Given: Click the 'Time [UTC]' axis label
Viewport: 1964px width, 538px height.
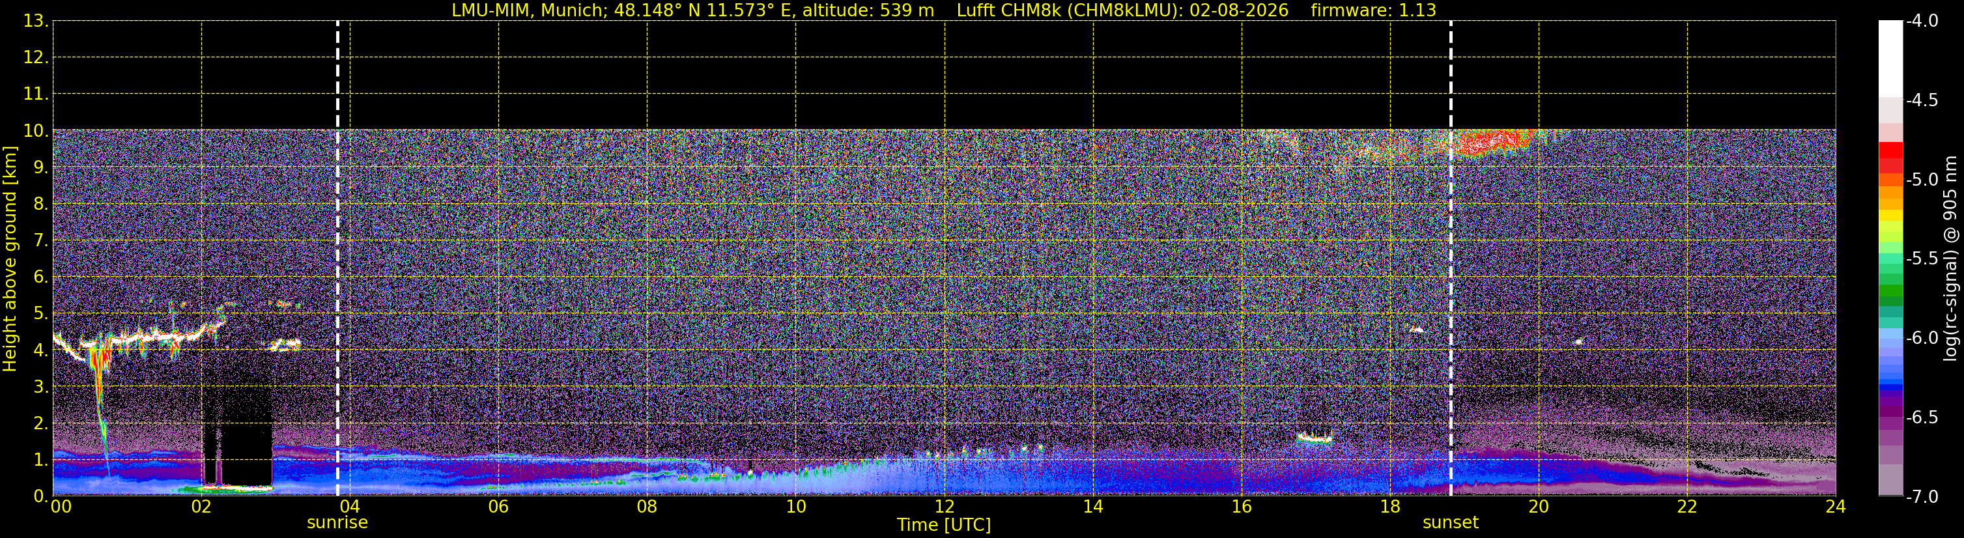Looking at the screenshot, I should tap(944, 525).
